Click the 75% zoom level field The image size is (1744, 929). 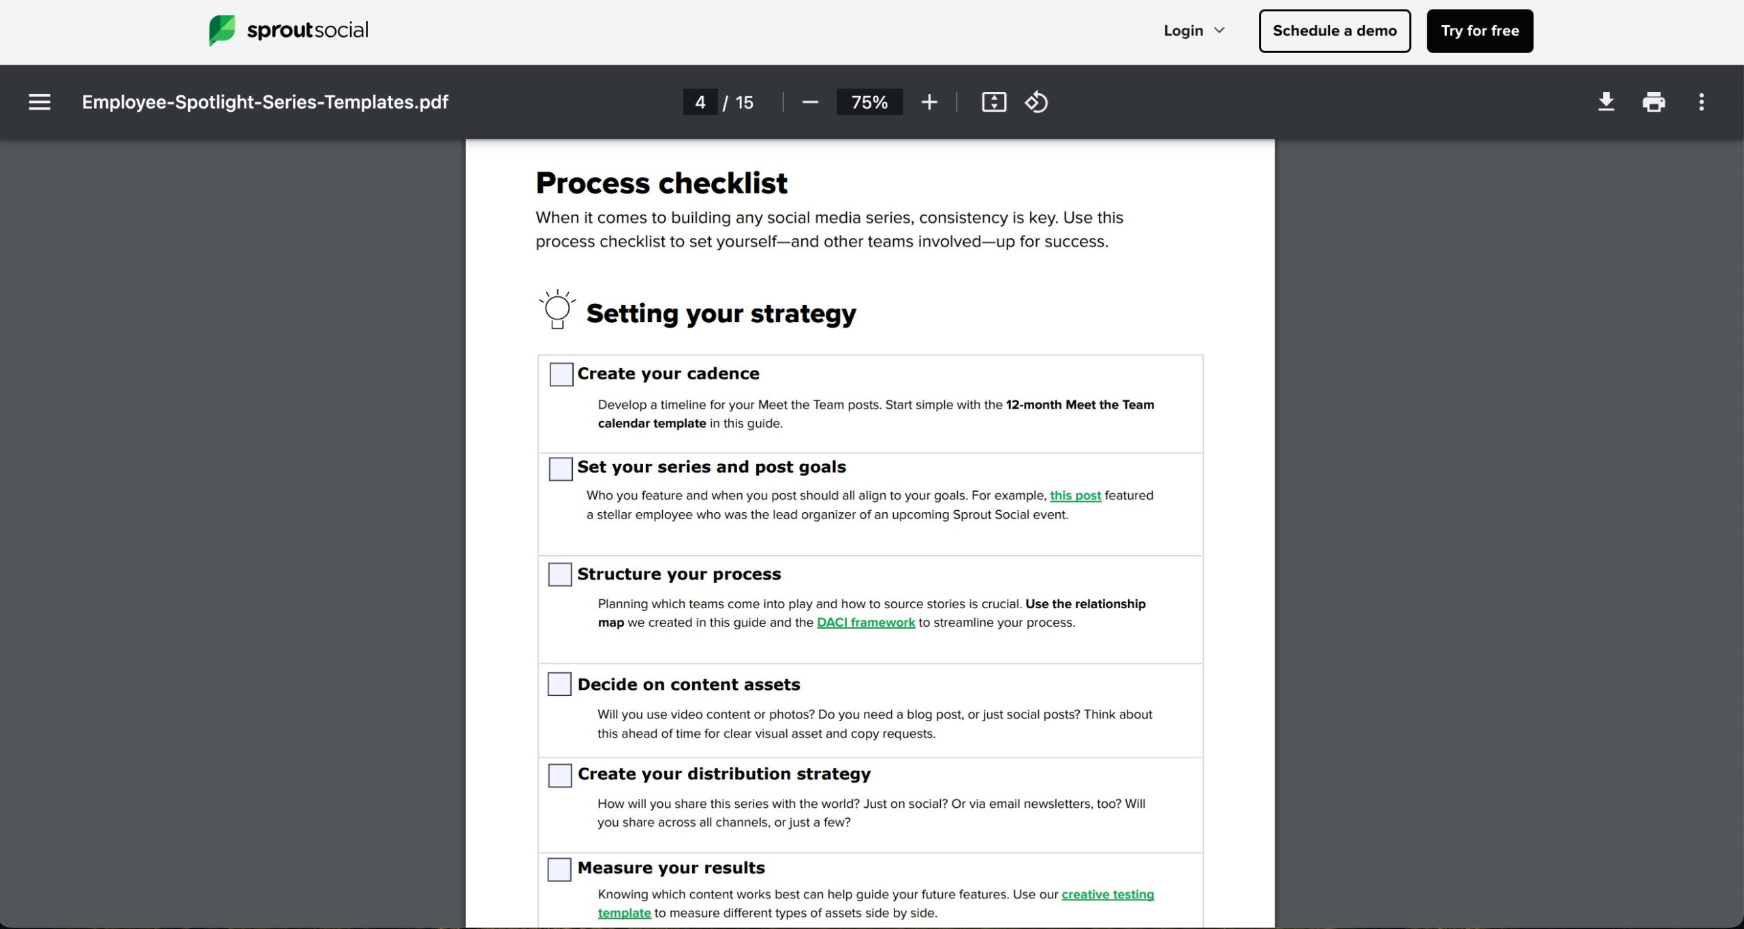[x=869, y=102]
